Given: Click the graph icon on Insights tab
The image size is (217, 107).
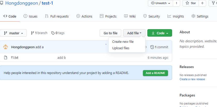Looking at the screenshot, I should click(169, 16).
